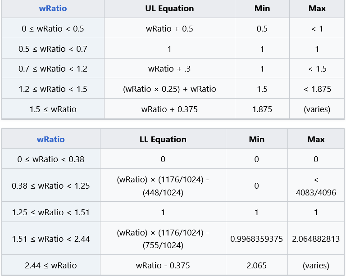The image size is (346, 276).
Task: Click the "< 4083/4096" max cell
Action: [x=316, y=186]
